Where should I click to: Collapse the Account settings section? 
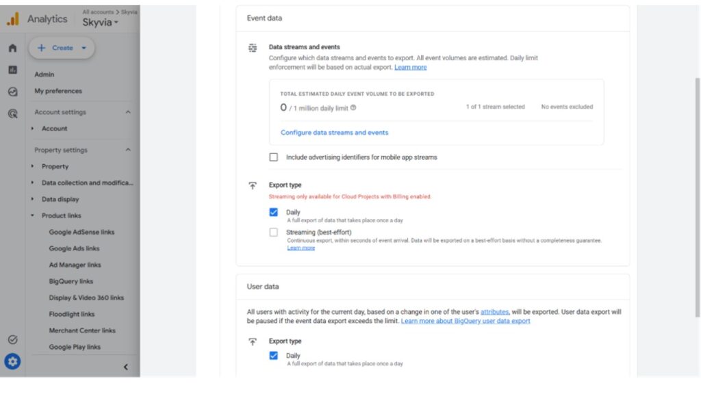pos(128,112)
